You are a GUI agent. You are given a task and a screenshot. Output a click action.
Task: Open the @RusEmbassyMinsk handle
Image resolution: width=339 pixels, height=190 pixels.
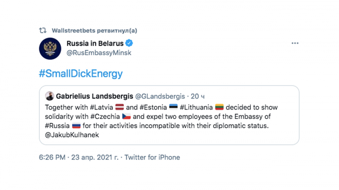click(99, 53)
